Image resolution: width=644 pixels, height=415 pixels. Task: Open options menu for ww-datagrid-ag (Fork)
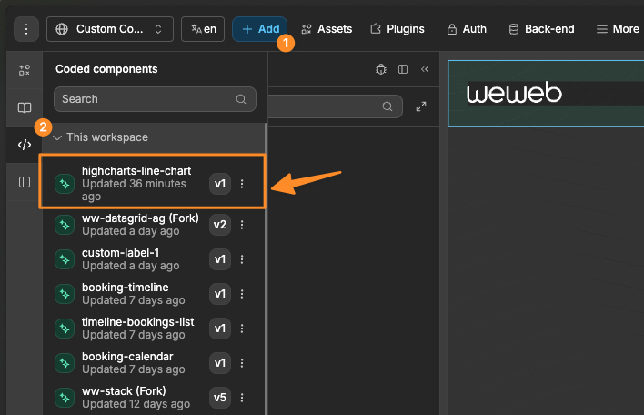[242, 225]
